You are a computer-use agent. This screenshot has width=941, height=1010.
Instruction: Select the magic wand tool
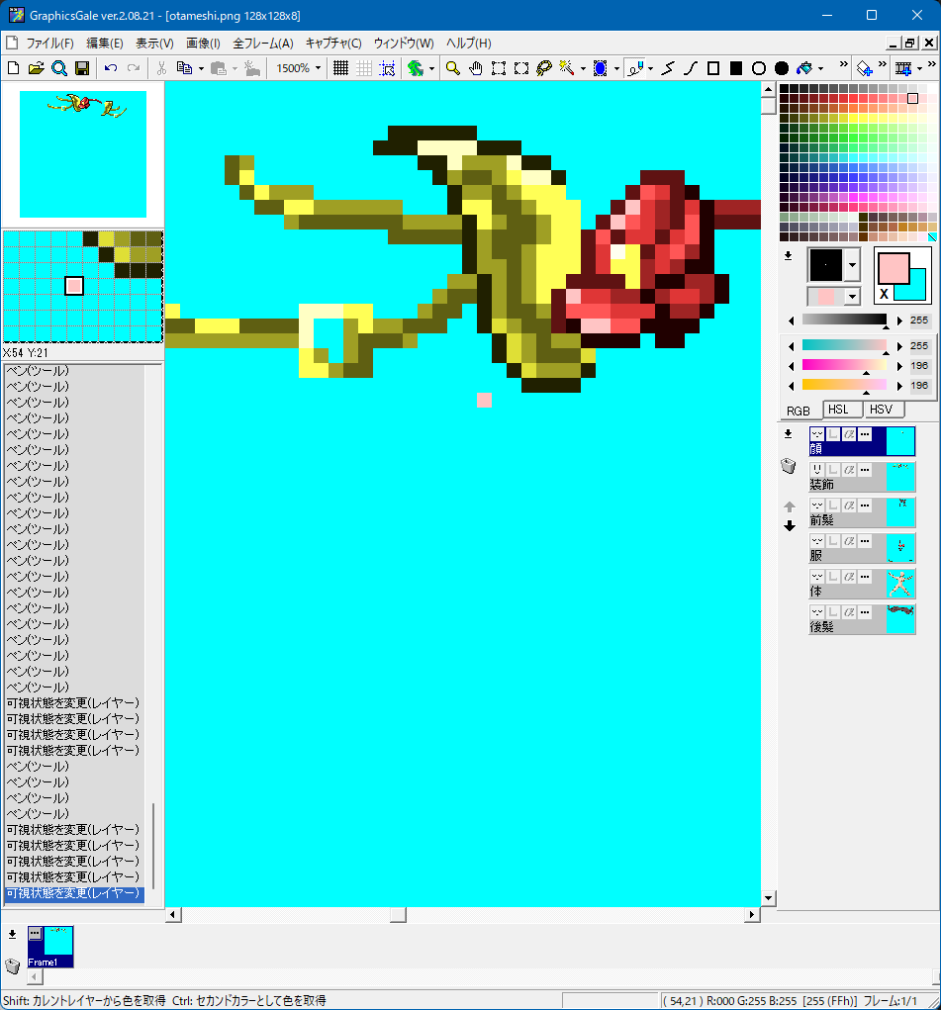567,68
